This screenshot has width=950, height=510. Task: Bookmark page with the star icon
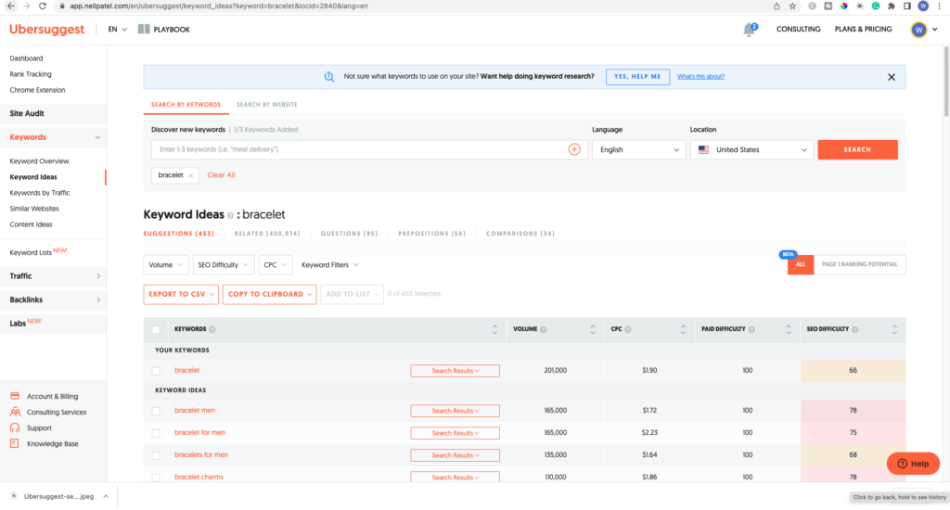(x=792, y=6)
